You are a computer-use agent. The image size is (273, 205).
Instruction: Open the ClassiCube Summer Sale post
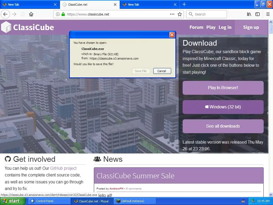tap(135, 176)
